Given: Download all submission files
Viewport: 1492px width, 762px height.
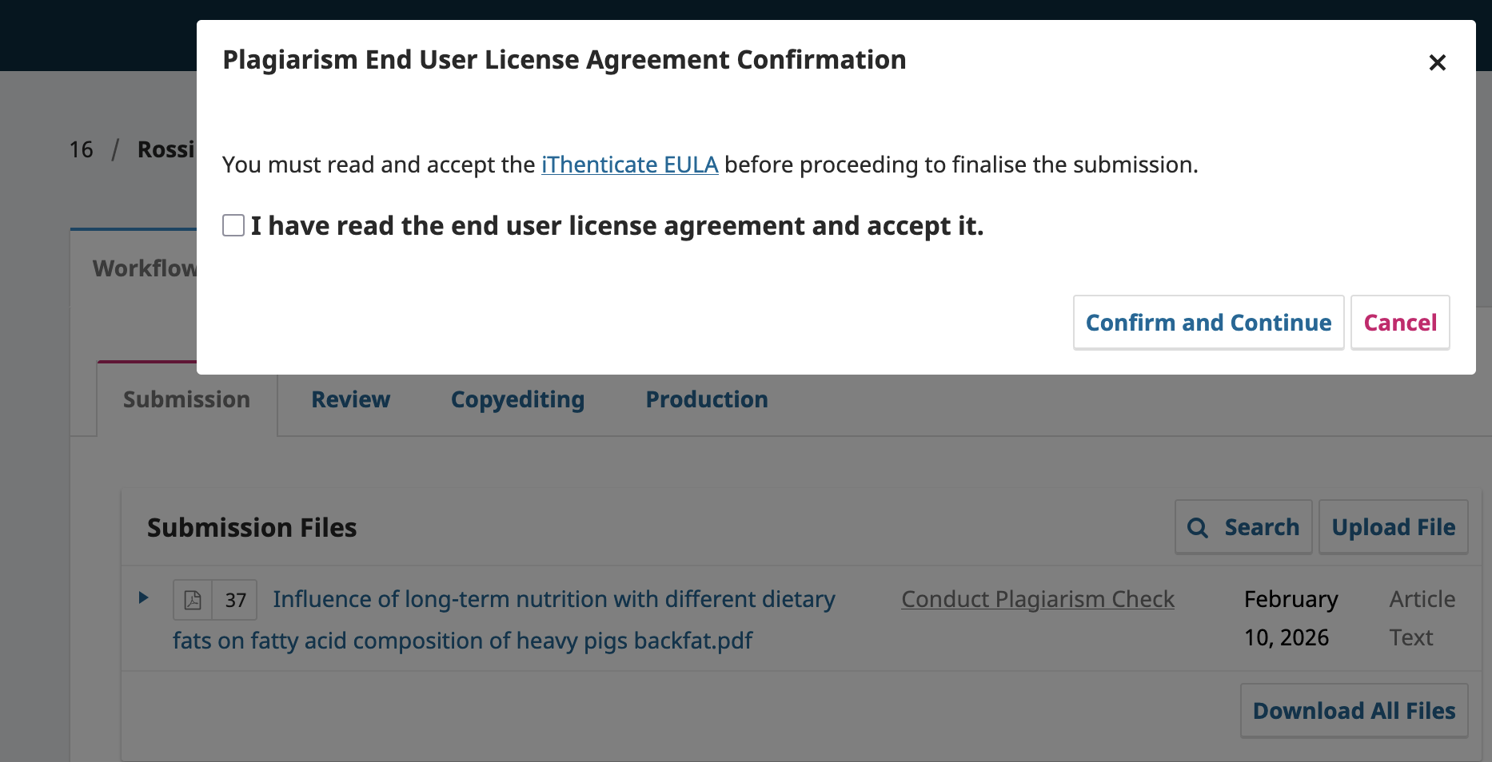Looking at the screenshot, I should coord(1354,711).
